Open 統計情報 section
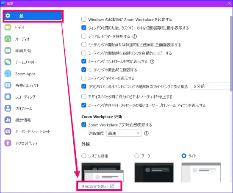Viewport: 233px width, 193px height. tap(33, 120)
